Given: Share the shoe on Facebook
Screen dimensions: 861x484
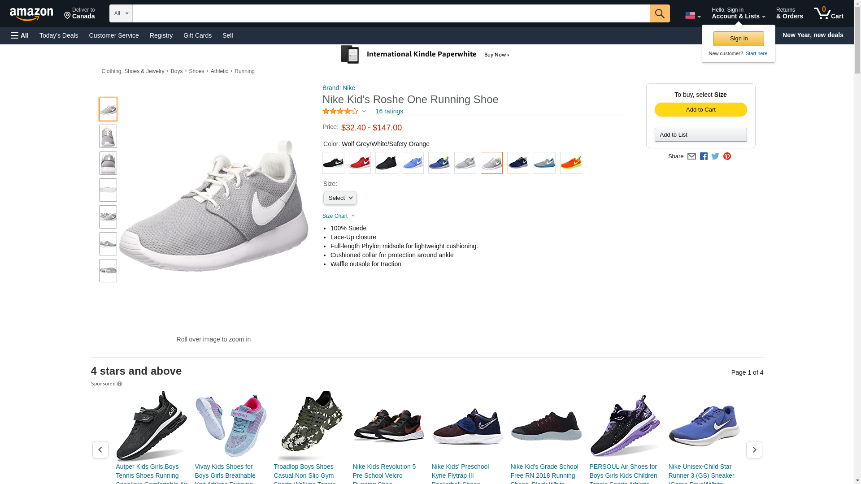Looking at the screenshot, I should point(704,156).
